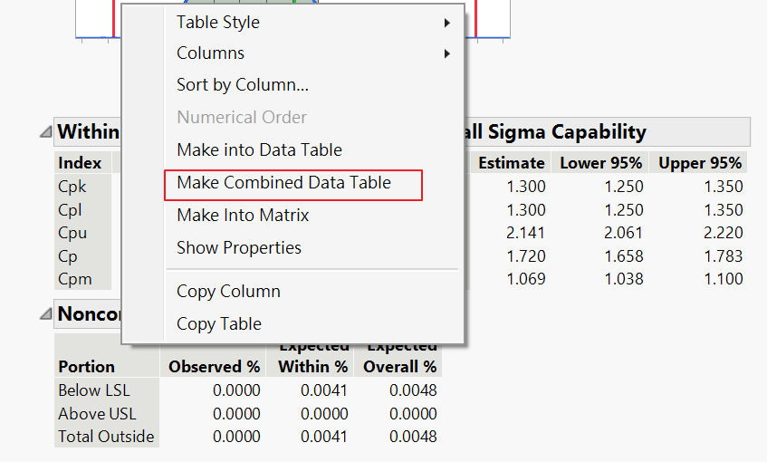Select Make into Data Table

(259, 150)
